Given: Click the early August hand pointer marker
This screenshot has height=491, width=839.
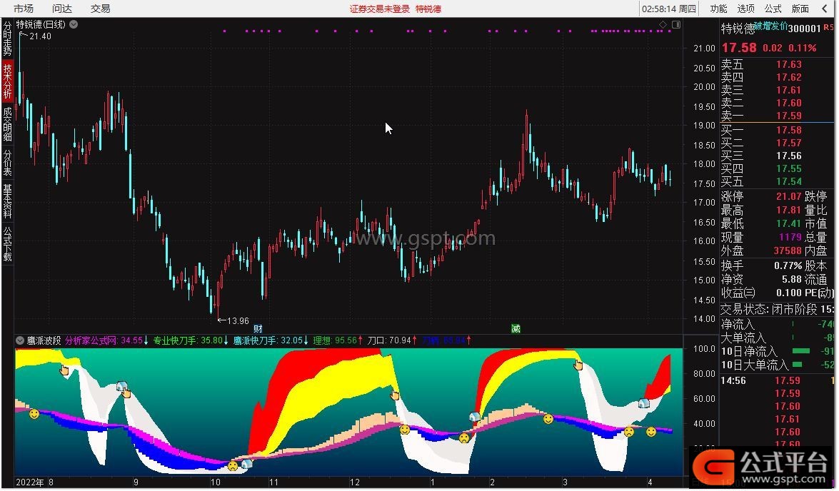Looking at the screenshot, I should point(65,370).
